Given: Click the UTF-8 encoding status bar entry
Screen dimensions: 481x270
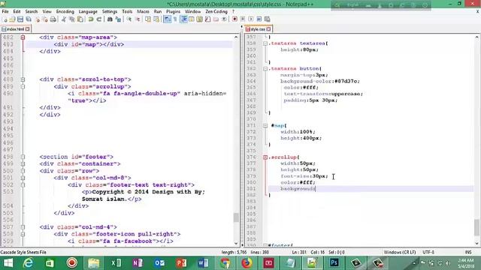Looking at the screenshot, I should pyautogui.click(x=428, y=252).
